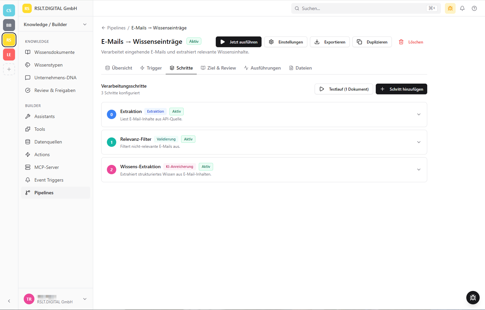Open Unternehmens-DNA section

[x=55, y=78]
